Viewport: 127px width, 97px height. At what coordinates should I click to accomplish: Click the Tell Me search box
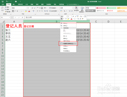pos(73,5)
